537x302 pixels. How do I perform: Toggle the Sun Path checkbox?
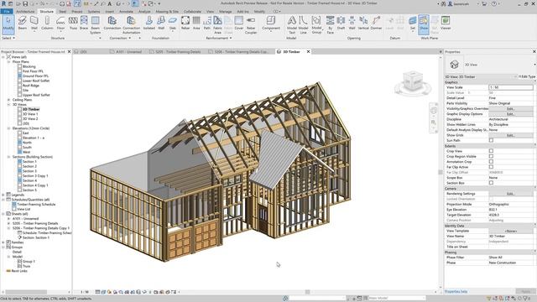point(491,140)
